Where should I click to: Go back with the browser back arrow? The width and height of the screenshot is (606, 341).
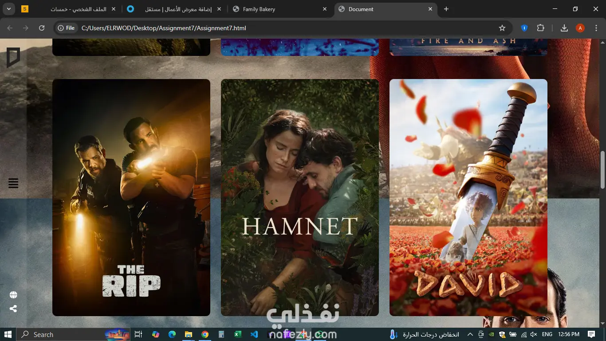pos(10,28)
